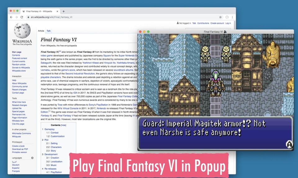
Task: Jump to Creation section in contents
Action: [55, 158]
